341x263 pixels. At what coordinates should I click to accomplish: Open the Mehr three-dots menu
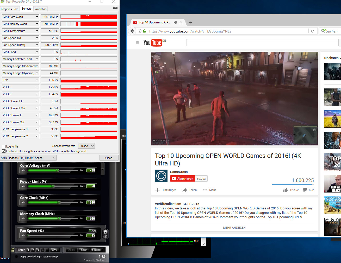(205, 190)
